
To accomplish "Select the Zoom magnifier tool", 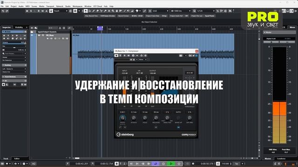I will (113, 11).
